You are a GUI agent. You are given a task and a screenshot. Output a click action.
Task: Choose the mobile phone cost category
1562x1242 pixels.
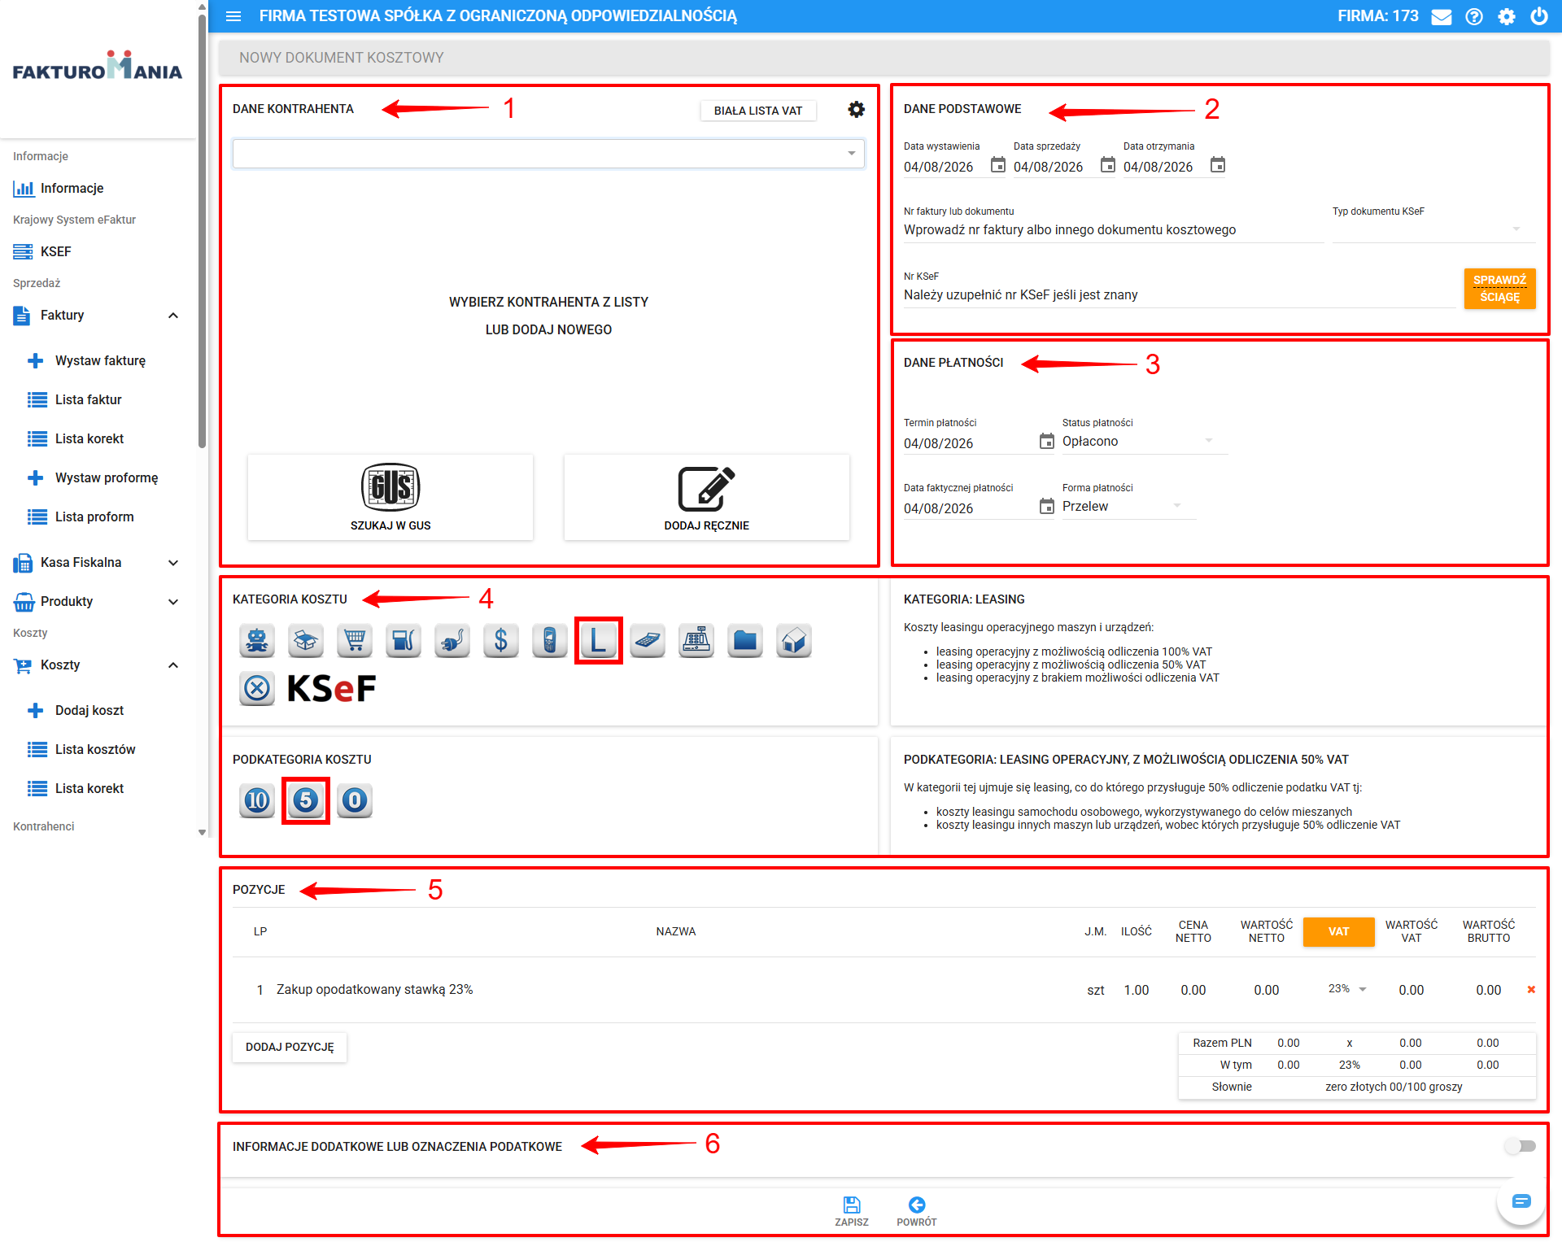tap(550, 641)
